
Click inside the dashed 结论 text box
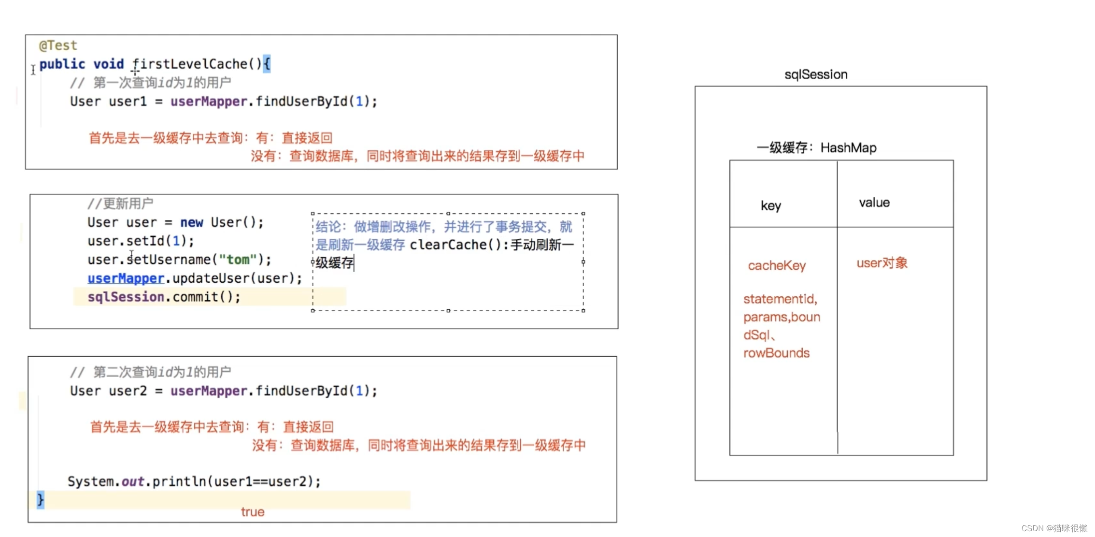click(448, 261)
